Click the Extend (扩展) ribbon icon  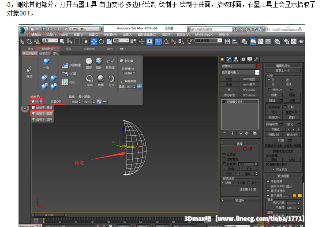point(65,74)
